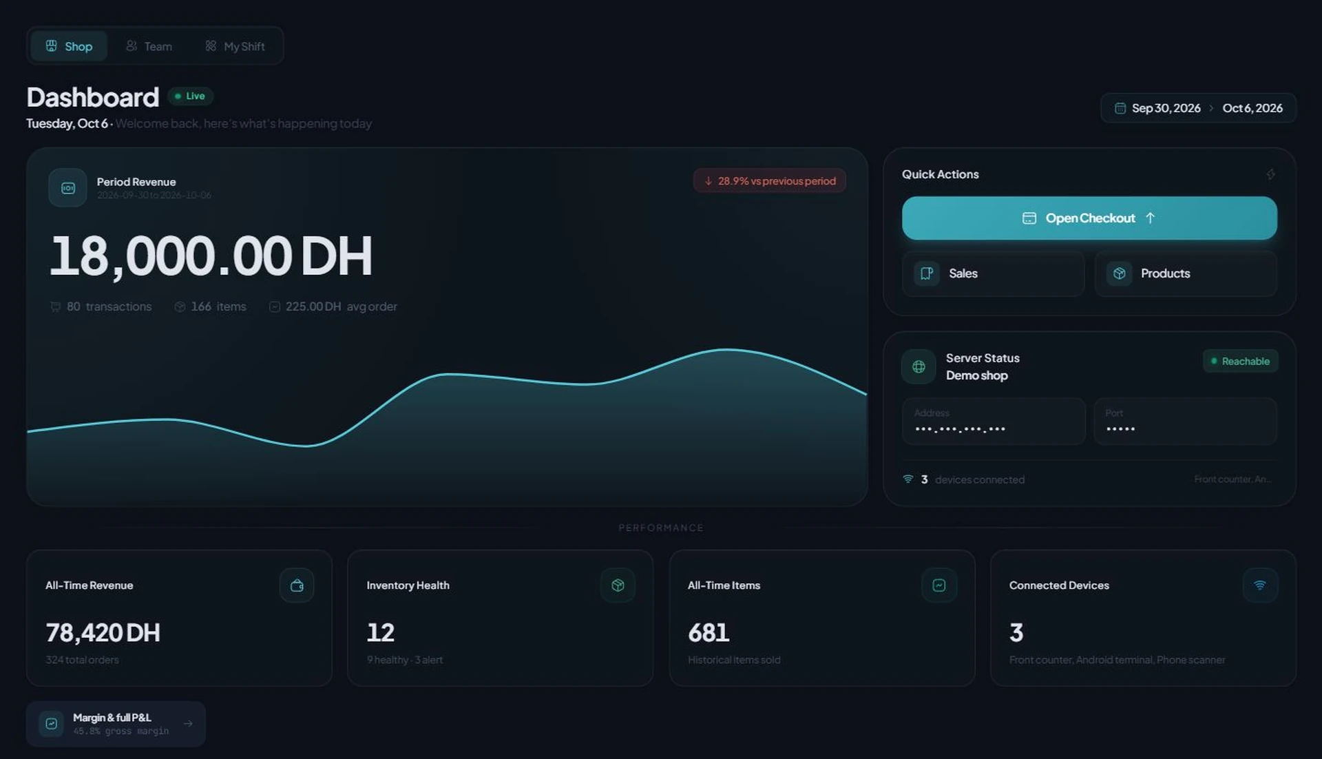Open the Products quick action

point(1186,273)
